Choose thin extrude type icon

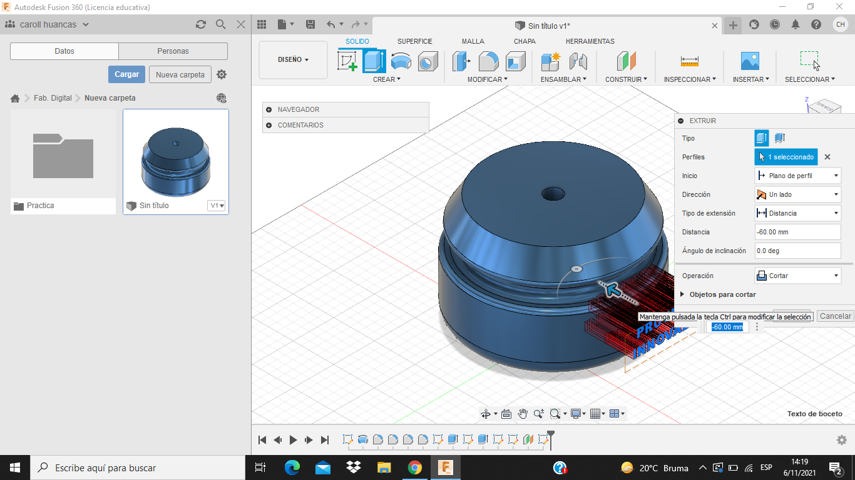click(x=779, y=138)
